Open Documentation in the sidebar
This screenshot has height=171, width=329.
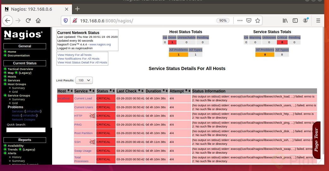tap(19, 55)
